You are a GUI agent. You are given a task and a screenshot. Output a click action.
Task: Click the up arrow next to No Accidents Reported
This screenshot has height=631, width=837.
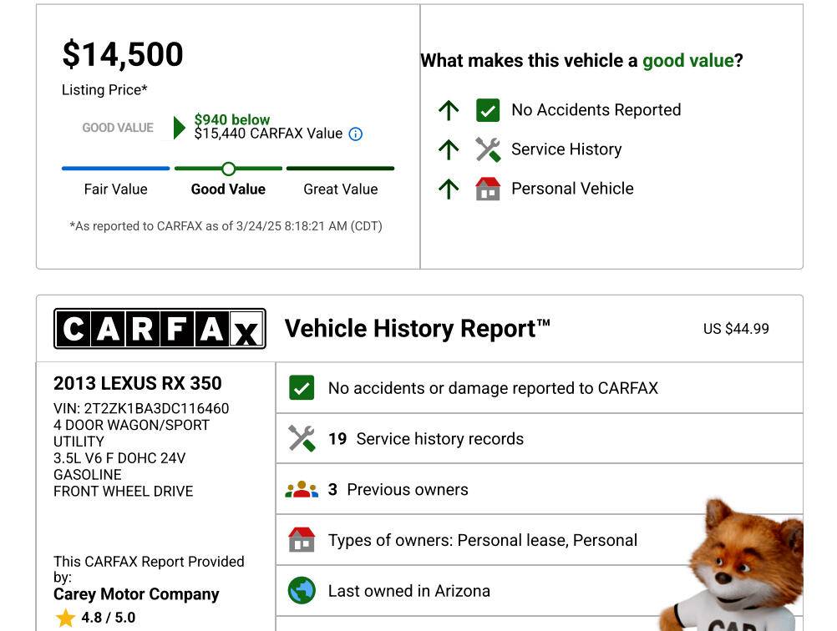pyautogui.click(x=449, y=110)
